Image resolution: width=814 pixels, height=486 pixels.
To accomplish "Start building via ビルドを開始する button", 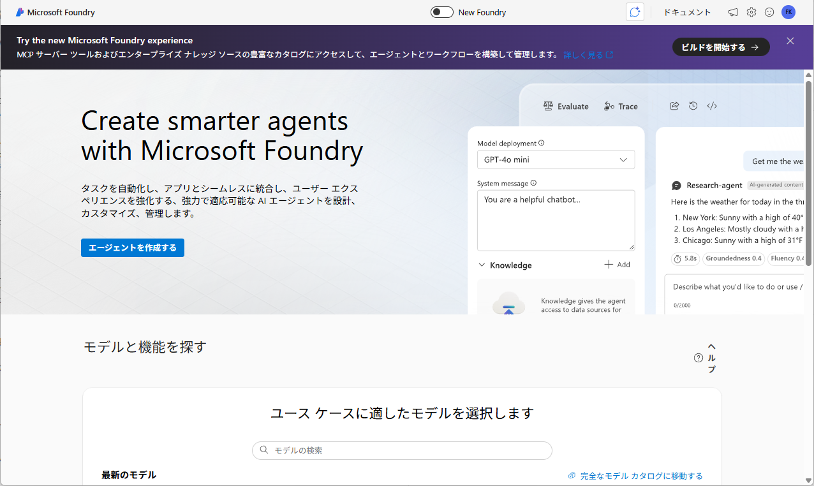I will pyautogui.click(x=720, y=47).
